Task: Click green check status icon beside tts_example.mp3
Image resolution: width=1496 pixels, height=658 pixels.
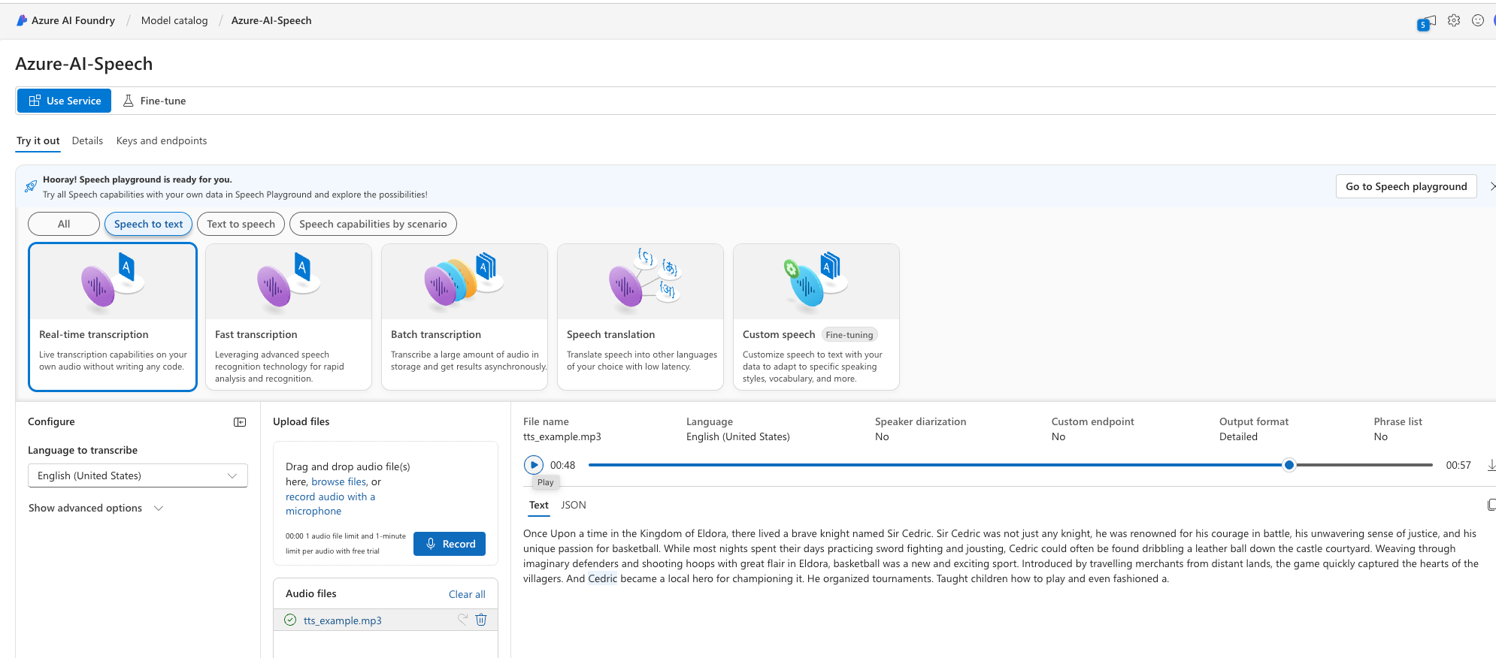Action: click(290, 620)
